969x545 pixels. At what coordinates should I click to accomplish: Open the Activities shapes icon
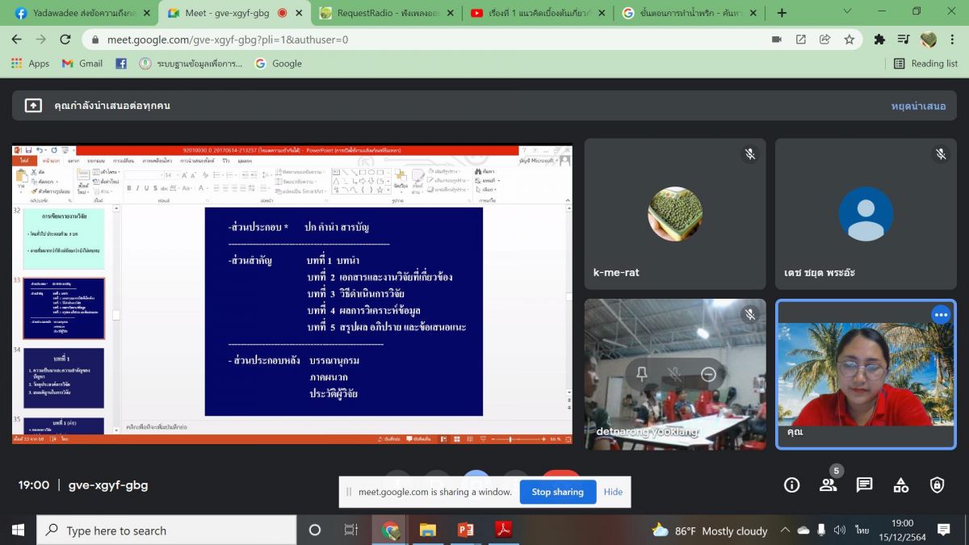[900, 484]
